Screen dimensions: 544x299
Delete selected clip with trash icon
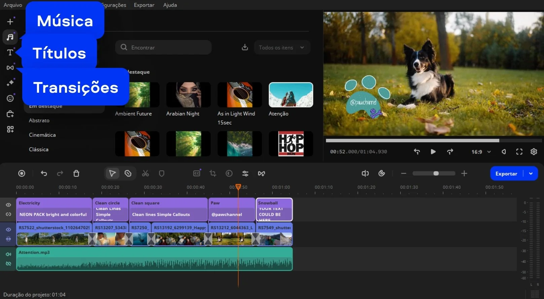tap(76, 173)
